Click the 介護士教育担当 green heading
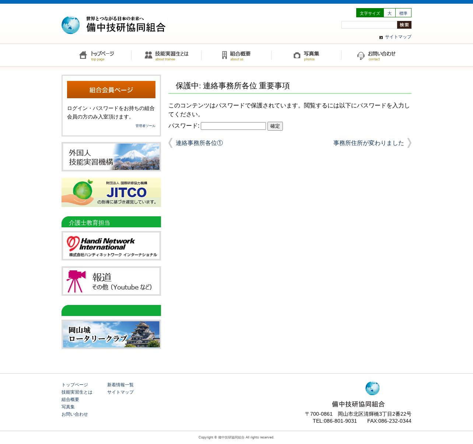The width and height of the screenshot is (473, 444). (x=111, y=222)
